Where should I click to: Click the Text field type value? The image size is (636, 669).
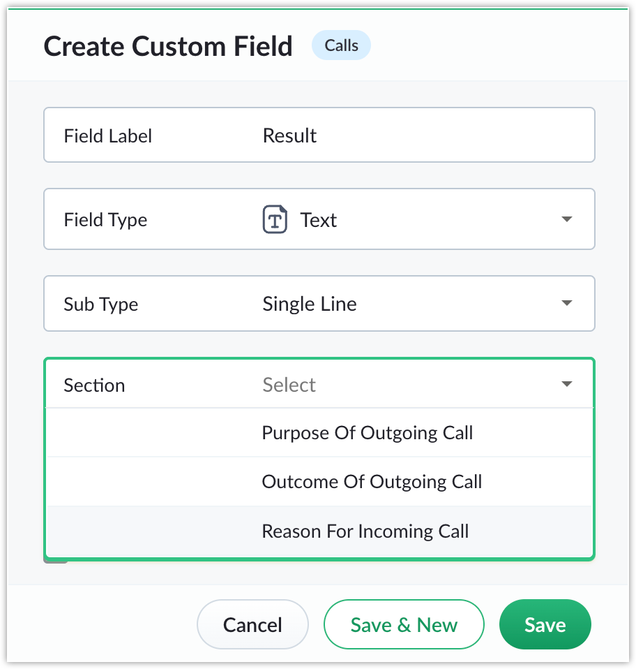point(319,220)
